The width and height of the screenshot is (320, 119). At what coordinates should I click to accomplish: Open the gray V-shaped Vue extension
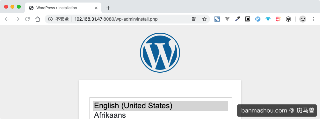pos(227,19)
